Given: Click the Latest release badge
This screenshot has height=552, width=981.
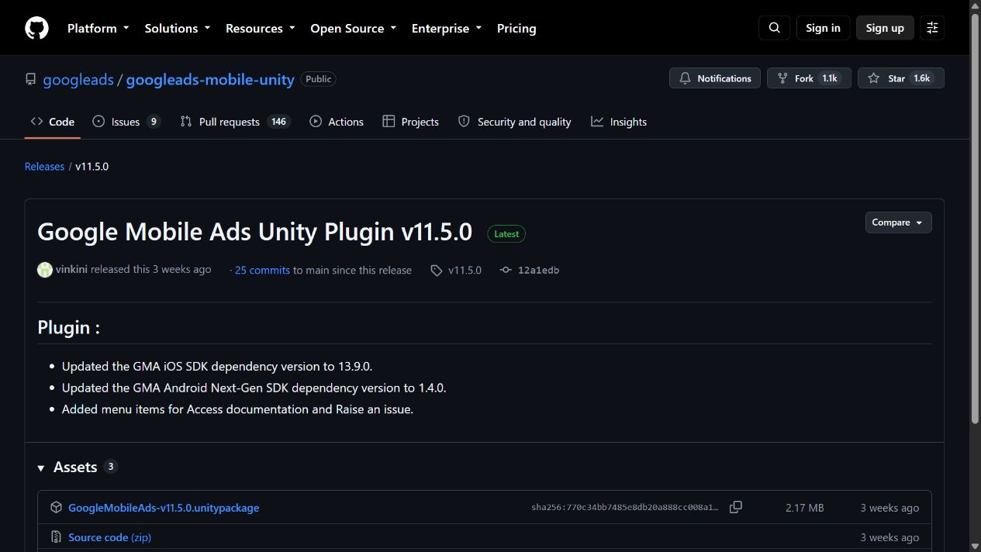Looking at the screenshot, I should [506, 234].
